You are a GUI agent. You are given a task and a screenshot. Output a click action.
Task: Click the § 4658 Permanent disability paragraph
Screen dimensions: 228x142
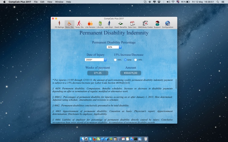pyautogui.click(x=113, y=90)
